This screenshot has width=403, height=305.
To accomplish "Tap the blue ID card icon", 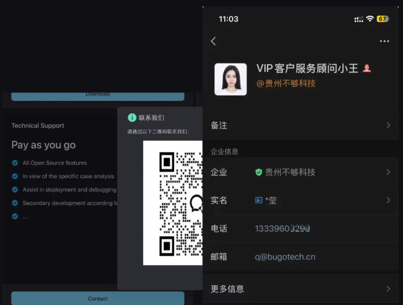I will (259, 200).
